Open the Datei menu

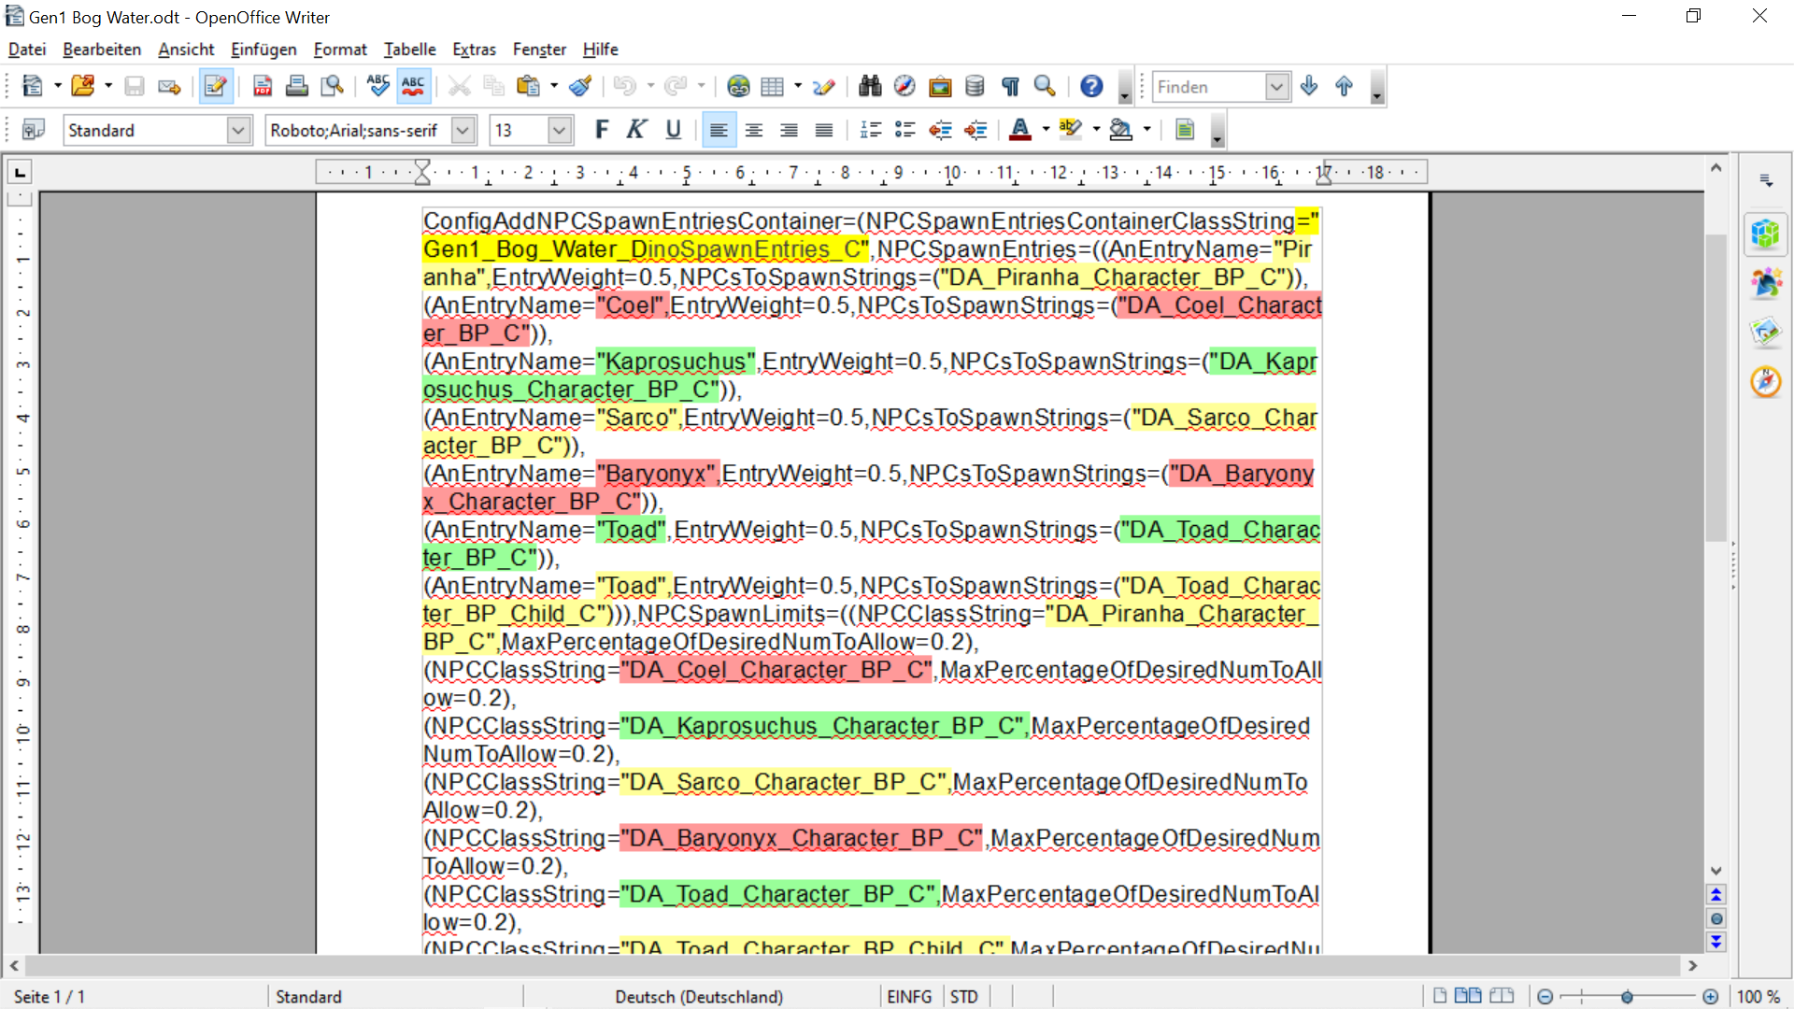pos(27,50)
